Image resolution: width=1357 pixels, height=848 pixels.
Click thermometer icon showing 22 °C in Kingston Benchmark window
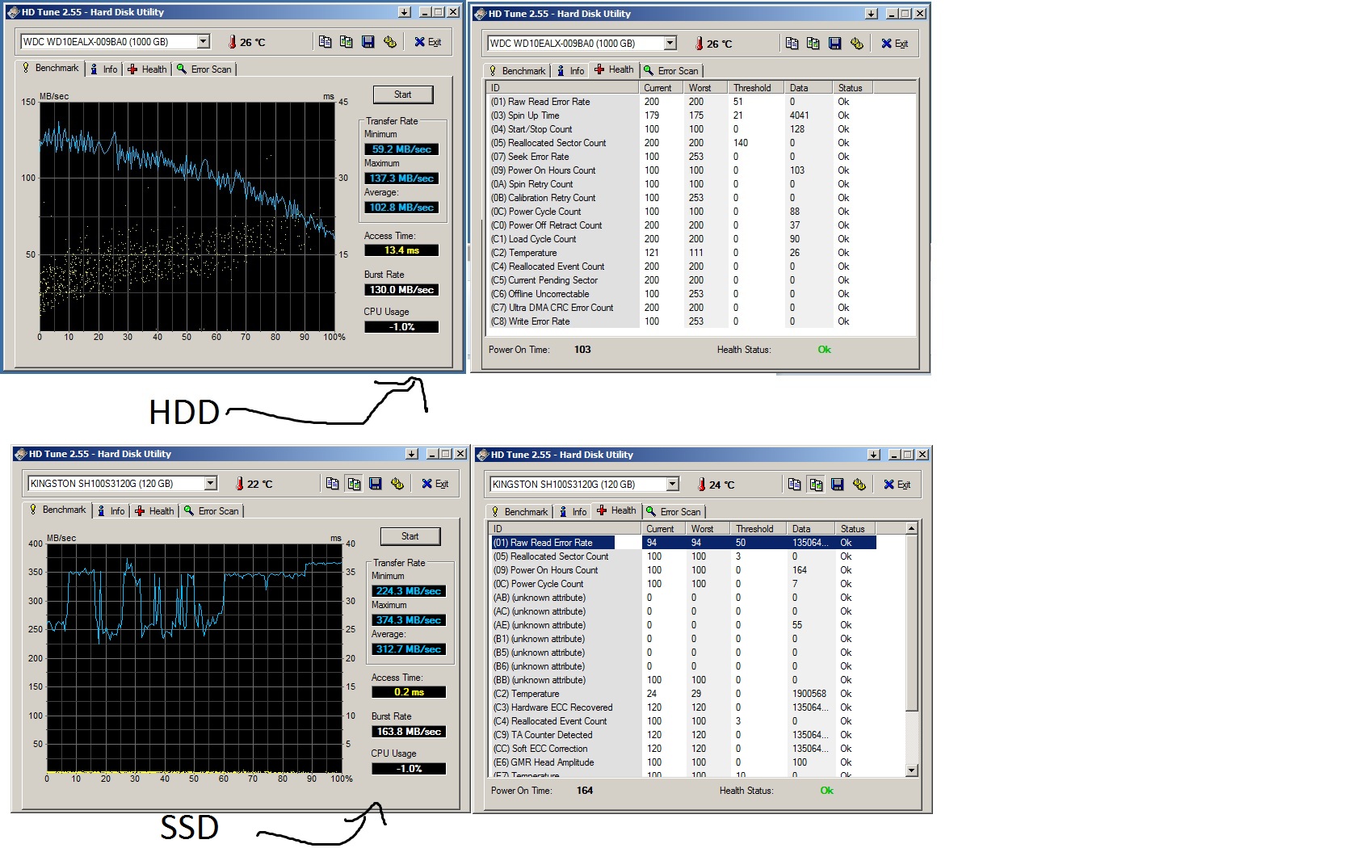point(239,484)
